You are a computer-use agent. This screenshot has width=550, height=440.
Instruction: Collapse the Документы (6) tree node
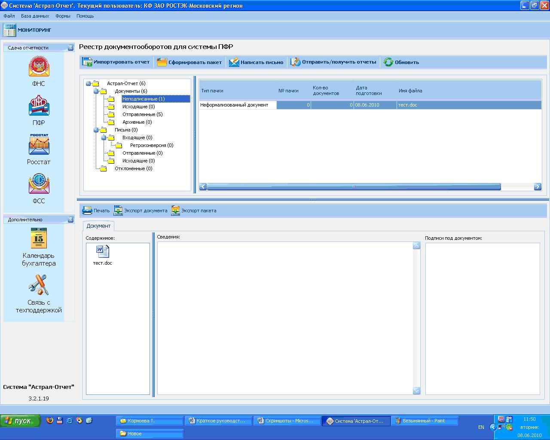(96, 91)
